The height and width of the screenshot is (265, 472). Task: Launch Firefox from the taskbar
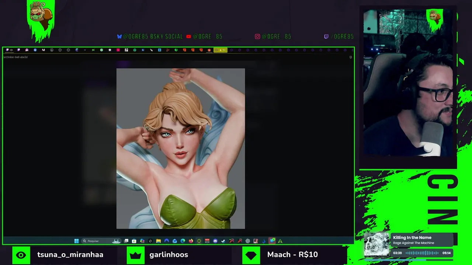pos(191,241)
